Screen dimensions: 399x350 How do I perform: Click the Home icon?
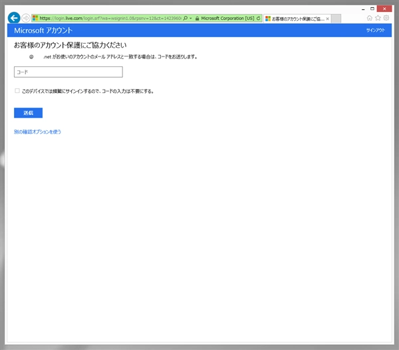[370, 18]
